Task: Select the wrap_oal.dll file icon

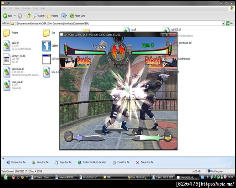Action: pyautogui.click(x=7, y=85)
